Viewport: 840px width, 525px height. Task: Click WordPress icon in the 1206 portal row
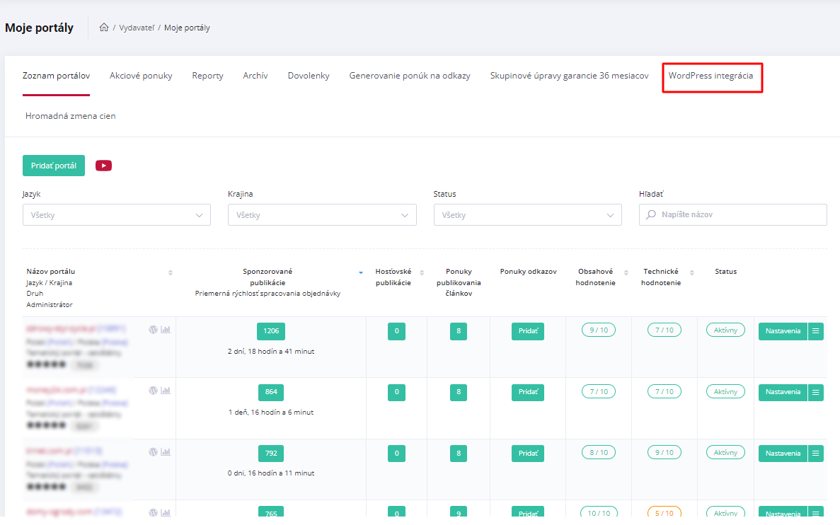[154, 330]
